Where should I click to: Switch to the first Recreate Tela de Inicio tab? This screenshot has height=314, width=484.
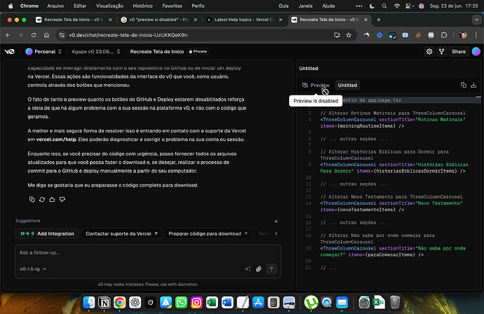(74, 20)
